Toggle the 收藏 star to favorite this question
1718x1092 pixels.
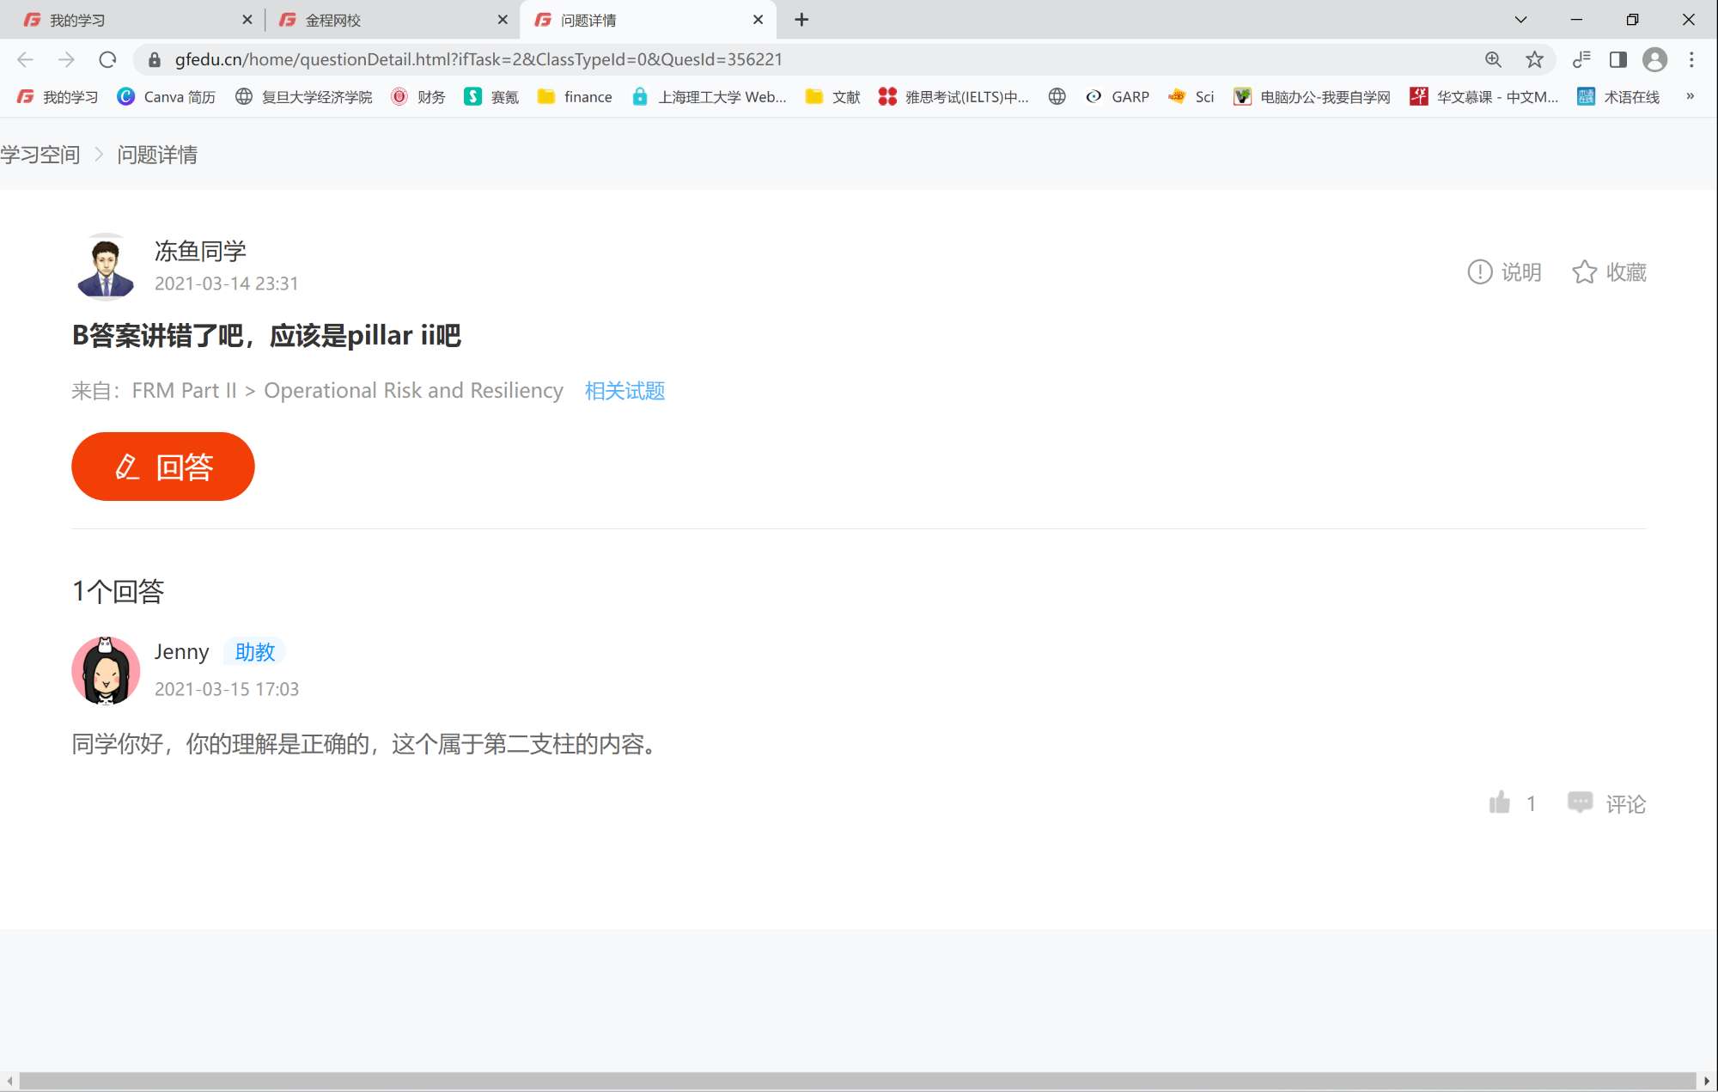pyautogui.click(x=1584, y=272)
